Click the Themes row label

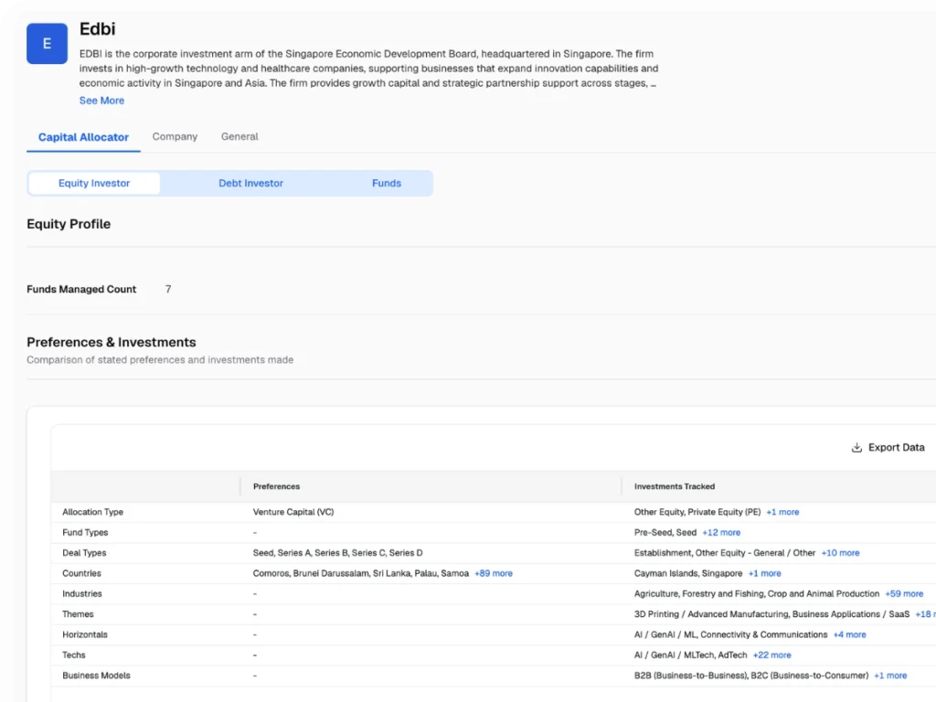coord(79,614)
